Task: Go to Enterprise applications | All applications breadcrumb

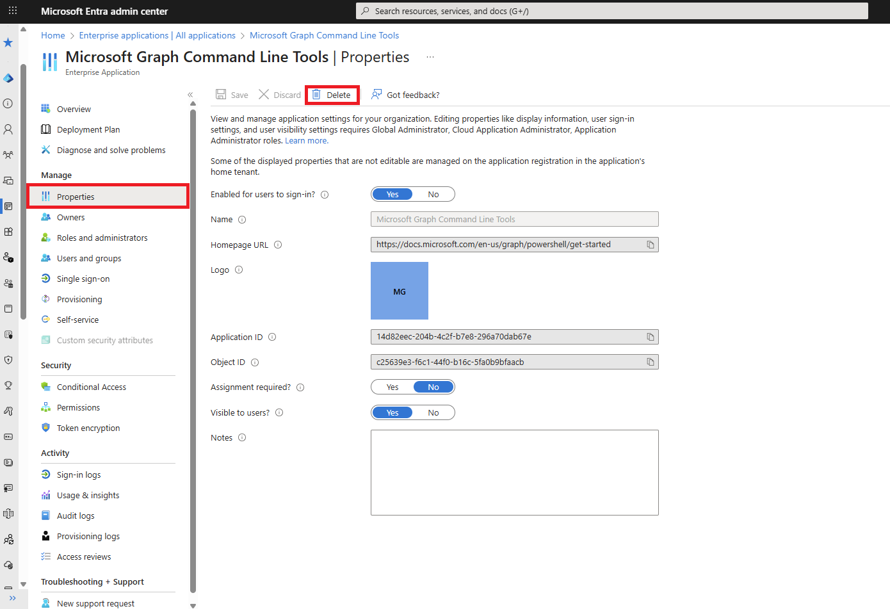Action: 157,35
